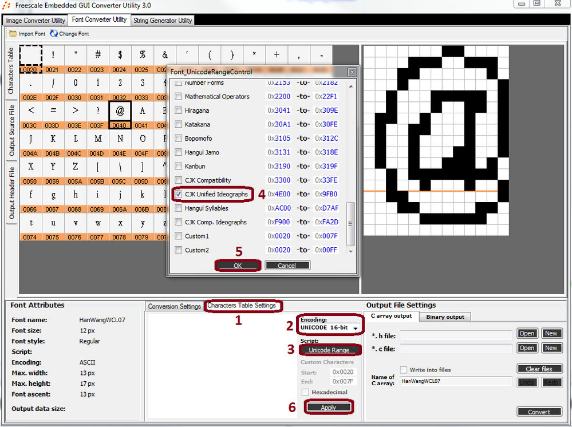
Task: Select the Characters Table Settings tab
Action: [x=242, y=306]
